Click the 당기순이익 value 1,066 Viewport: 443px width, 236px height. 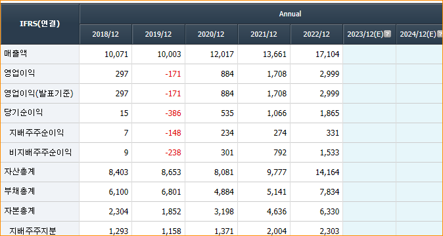click(277, 113)
